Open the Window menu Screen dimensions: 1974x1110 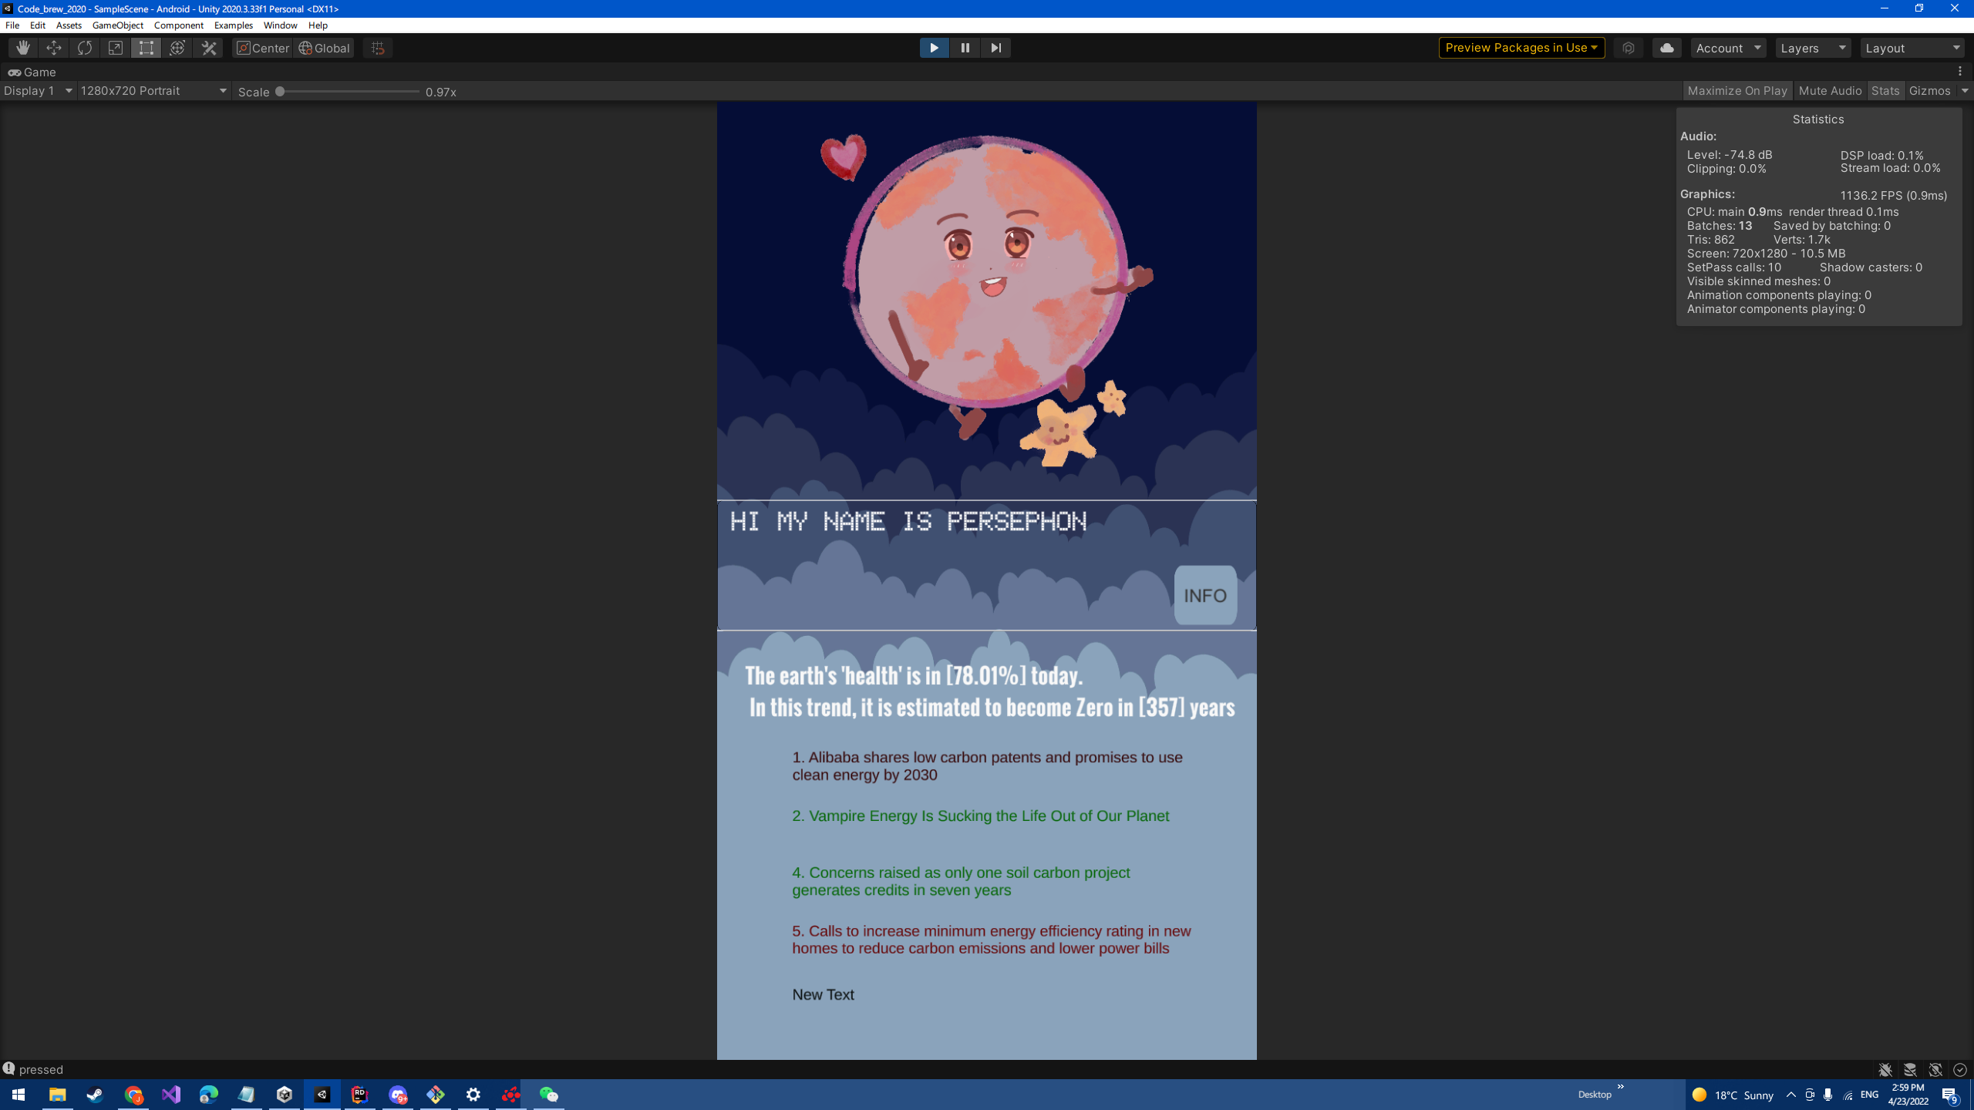[x=280, y=25]
